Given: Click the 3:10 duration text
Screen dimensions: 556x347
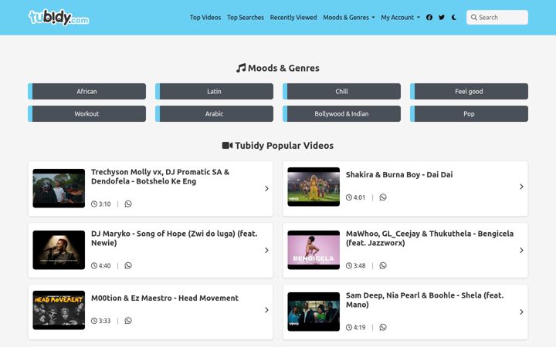Looking at the screenshot, I should (x=104, y=204).
